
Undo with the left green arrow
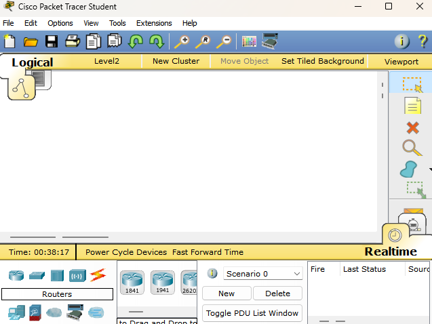coord(135,41)
